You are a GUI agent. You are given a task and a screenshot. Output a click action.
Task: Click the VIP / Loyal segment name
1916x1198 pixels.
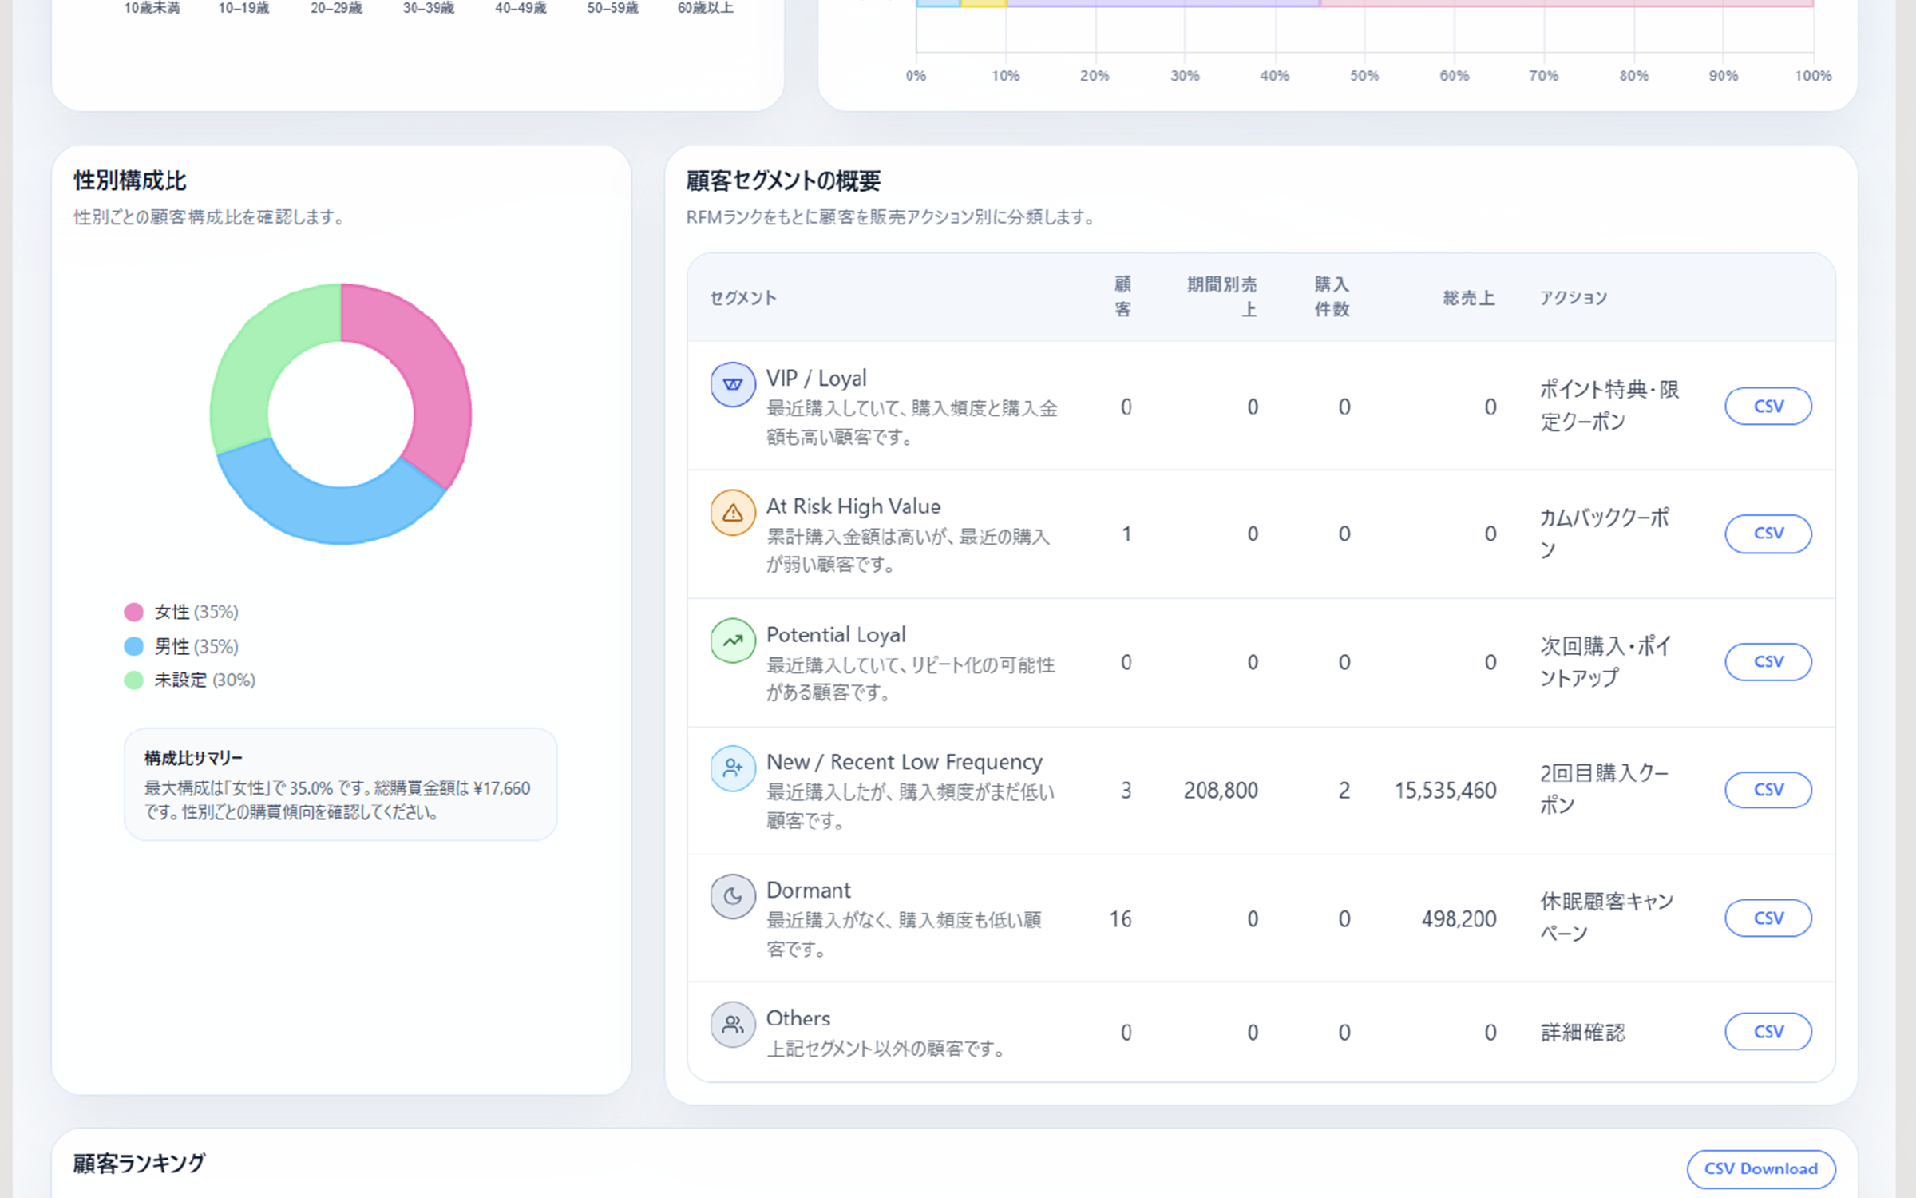pyautogui.click(x=816, y=379)
